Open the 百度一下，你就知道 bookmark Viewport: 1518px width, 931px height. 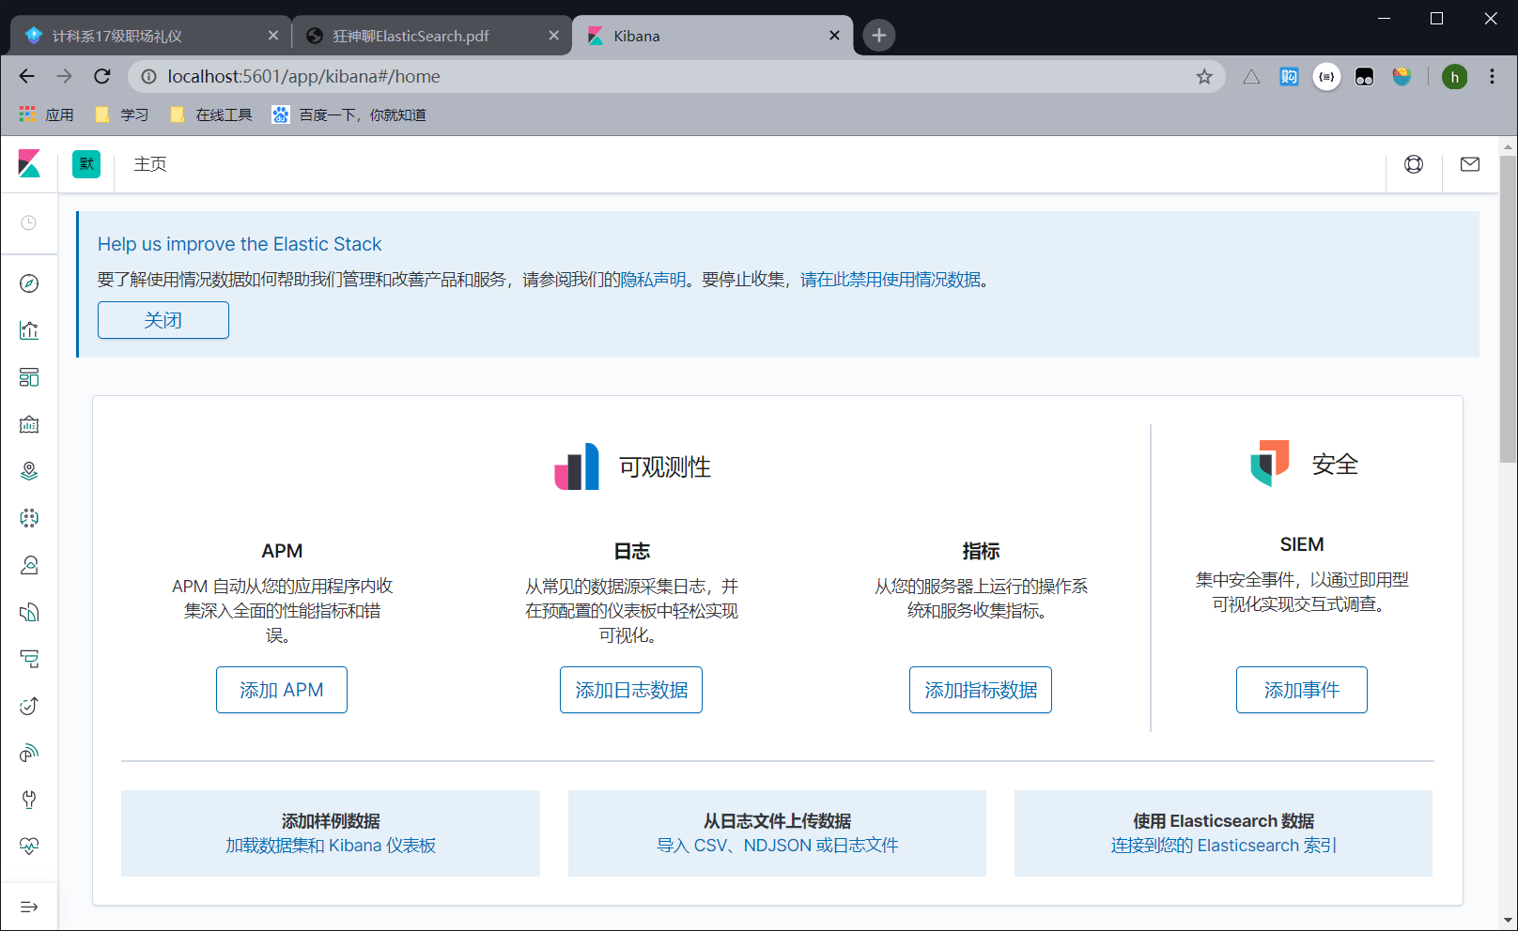click(349, 114)
